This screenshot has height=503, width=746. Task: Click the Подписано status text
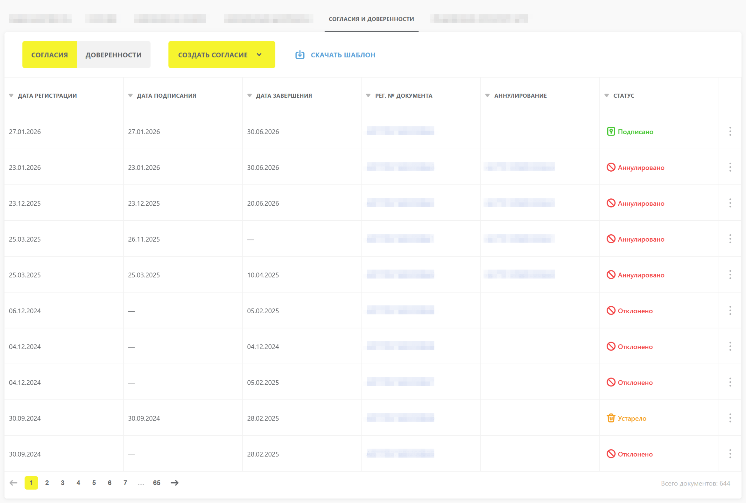tap(635, 132)
